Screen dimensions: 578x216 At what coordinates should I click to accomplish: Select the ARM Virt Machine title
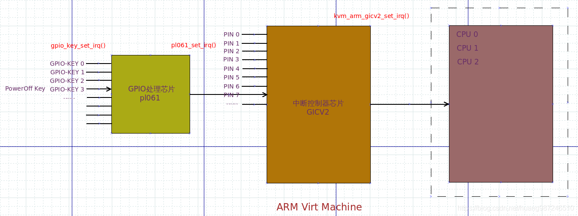pyautogui.click(x=319, y=207)
